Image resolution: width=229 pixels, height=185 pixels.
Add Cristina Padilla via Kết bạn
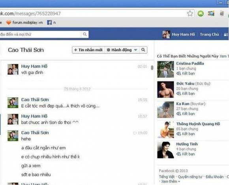[x=186, y=74]
